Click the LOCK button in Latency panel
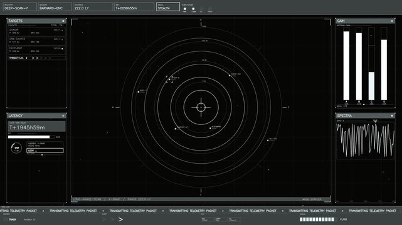This screenshot has height=225, width=402. click(45, 151)
